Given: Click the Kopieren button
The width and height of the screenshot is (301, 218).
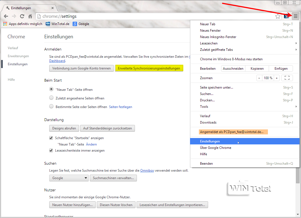Looking at the screenshot, I should tap(257, 68).
